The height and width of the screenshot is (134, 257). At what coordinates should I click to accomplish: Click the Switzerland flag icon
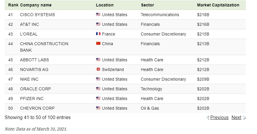(98, 69)
